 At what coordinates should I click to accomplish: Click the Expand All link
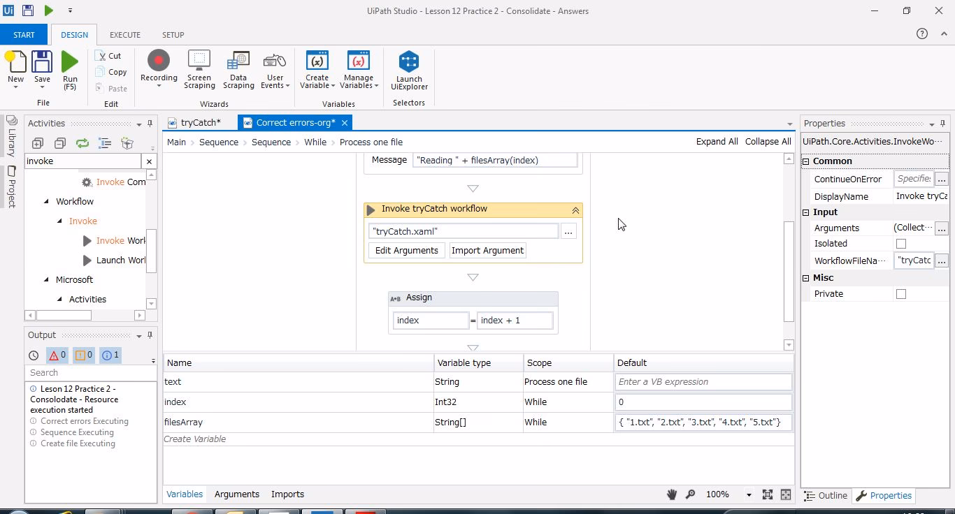click(x=717, y=141)
